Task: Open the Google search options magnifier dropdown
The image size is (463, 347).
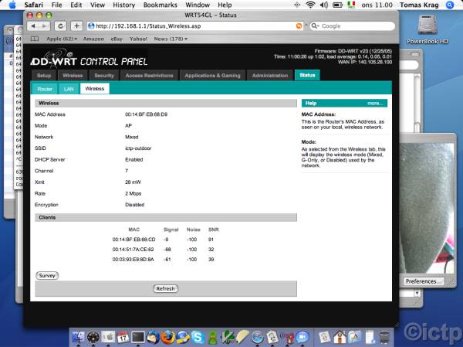Action: pyautogui.click(x=315, y=26)
